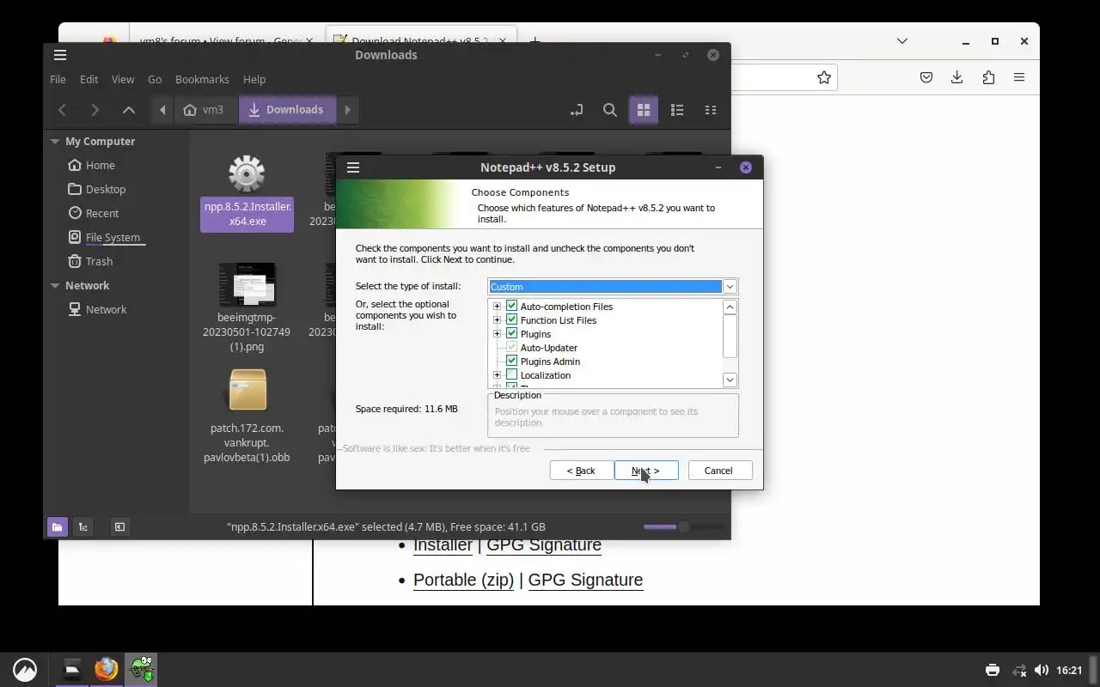Viewport: 1100px width, 687px height.
Task: Click Back in Notepad++ Setup
Action: click(582, 471)
